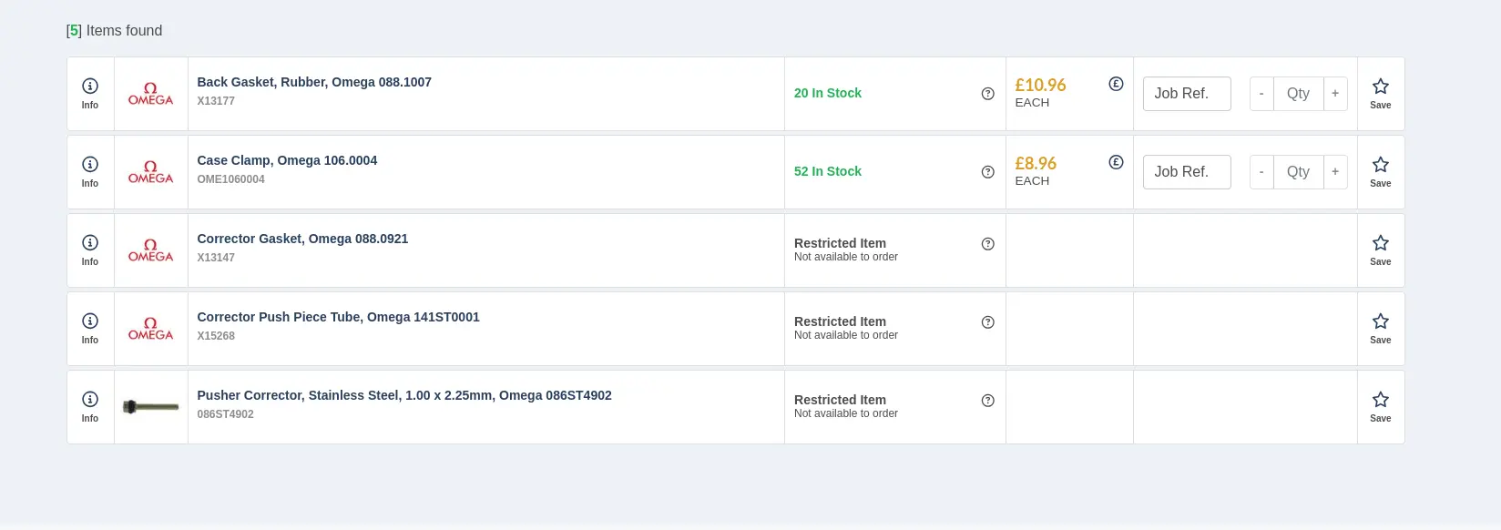Increase quantity for Case Clamp
Image resolution: width=1501 pixels, height=530 pixels.
[x=1335, y=172]
